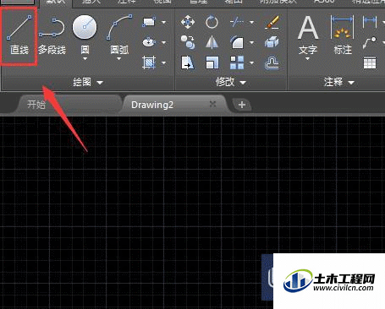Activate the Rotate tool icon
385x309 pixels.
(x=212, y=22)
